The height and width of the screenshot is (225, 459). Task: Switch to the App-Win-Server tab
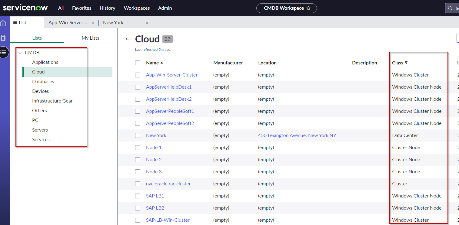(68, 23)
